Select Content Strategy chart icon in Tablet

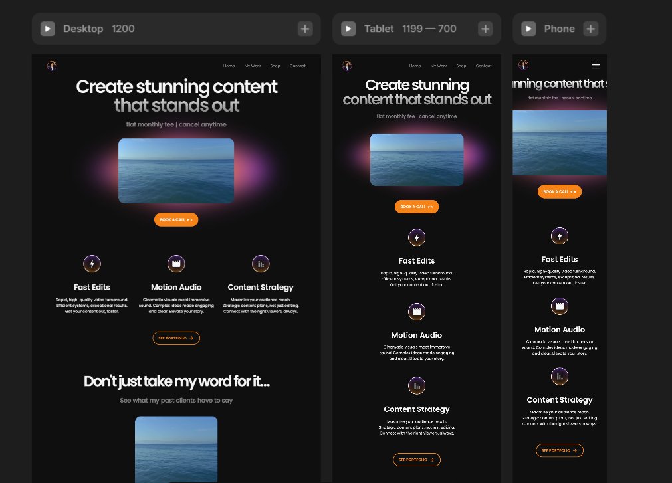click(x=417, y=386)
